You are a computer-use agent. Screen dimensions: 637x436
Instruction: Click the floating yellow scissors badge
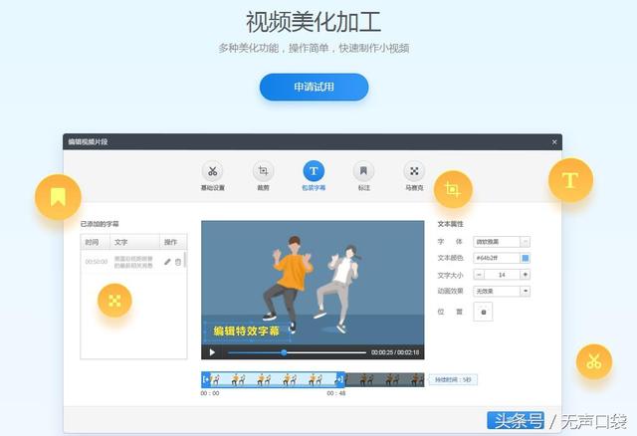tap(593, 360)
